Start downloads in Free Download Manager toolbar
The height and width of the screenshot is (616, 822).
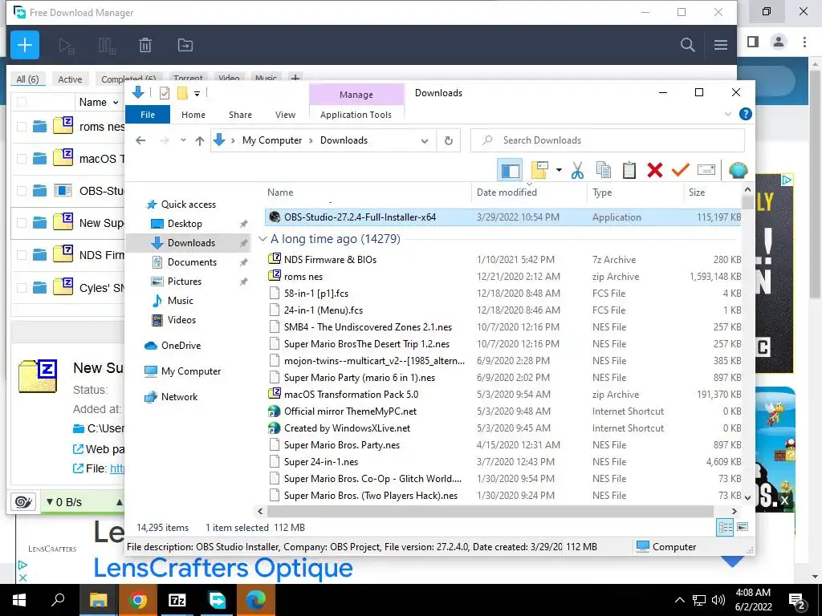coord(66,46)
